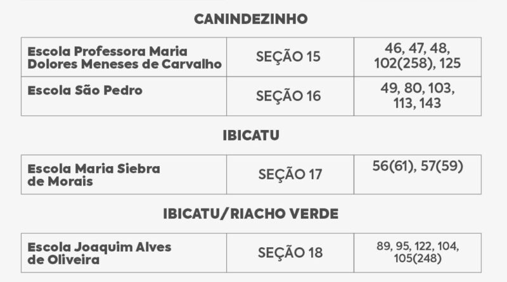
Task: Click the number 46 in SEÇÃO 15 row
Action: 392,50
